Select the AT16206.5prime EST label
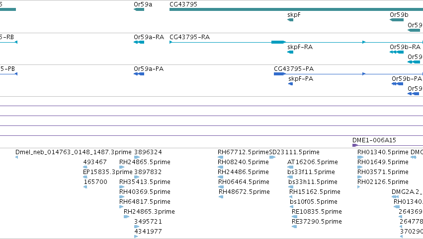 (312, 162)
